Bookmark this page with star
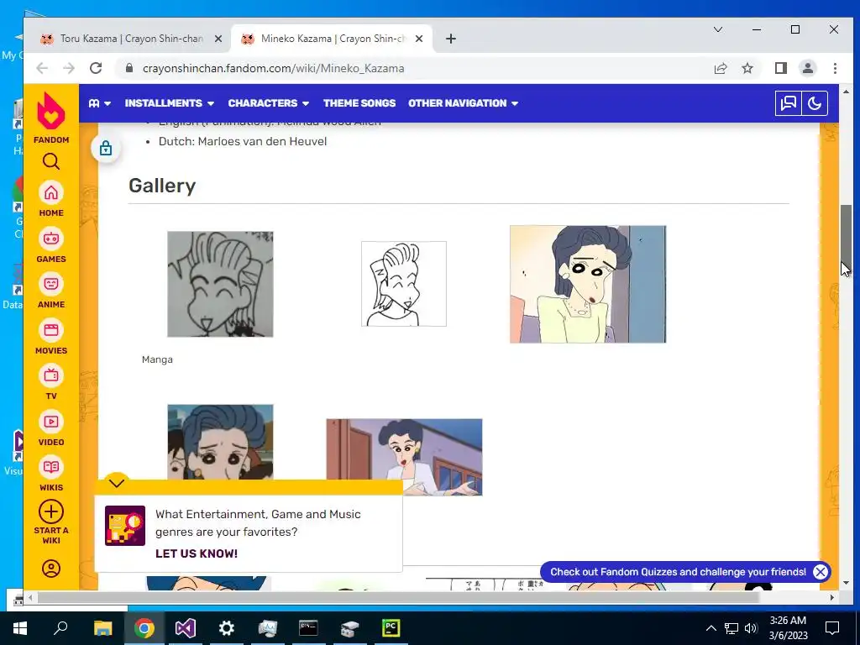 click(747, 69)
